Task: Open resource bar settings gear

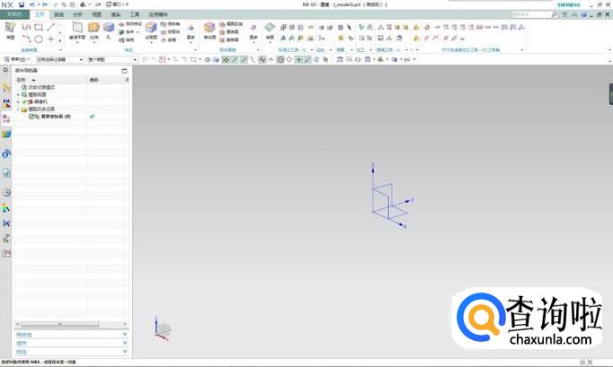Action: pos(5,70)
